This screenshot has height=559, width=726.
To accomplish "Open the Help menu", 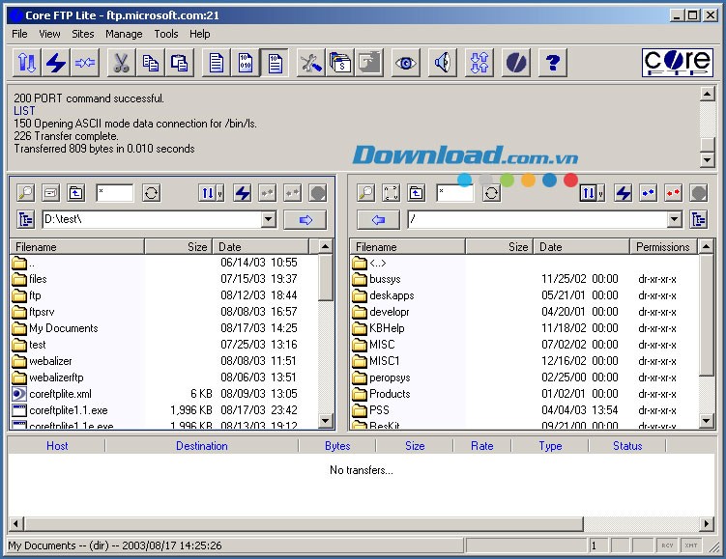I will 199,34.
